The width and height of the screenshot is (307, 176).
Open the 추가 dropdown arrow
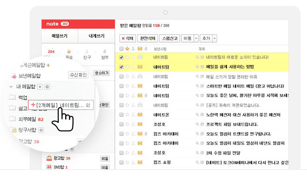point(215,39)
